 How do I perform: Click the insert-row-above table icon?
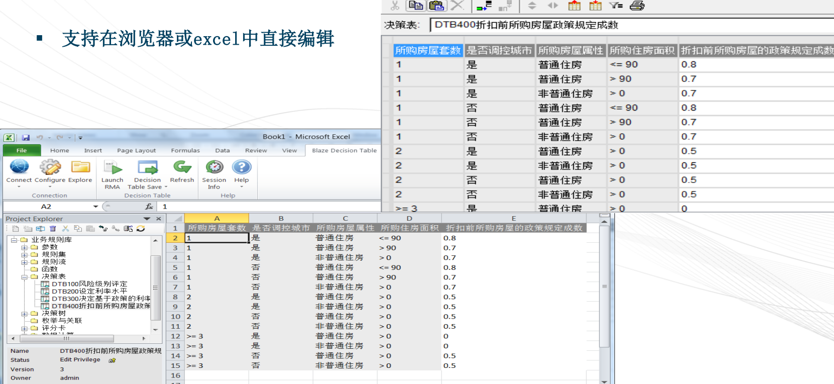pyautogui.click(x=574, y=6)
